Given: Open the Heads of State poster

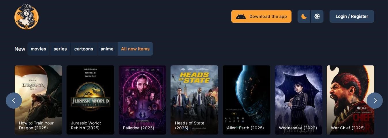Looking at the screenshot, I should pos(194,100).
